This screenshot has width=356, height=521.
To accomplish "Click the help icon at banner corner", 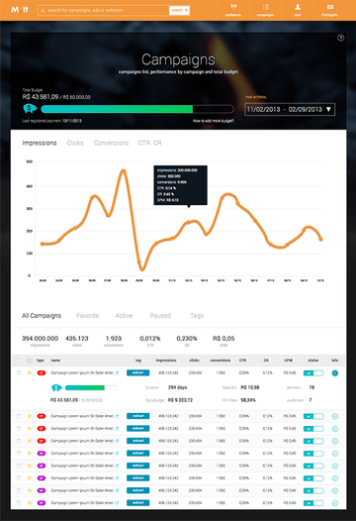I will pyautogui.click(x=340, y=38).
